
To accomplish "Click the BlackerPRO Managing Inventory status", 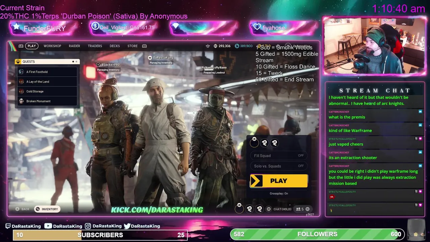I will [x=108, y=70].
